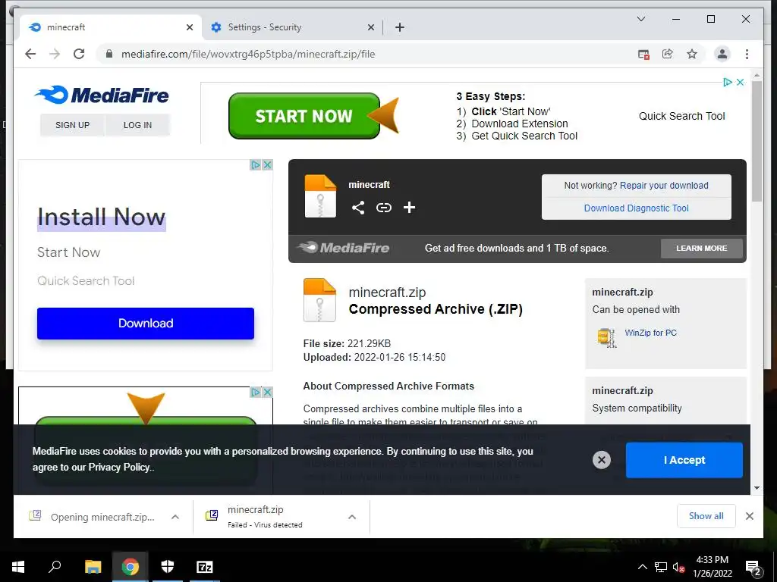Accept cookies with I Accept button
This screenshot has width=777, height=582.
[x=684, y=460]
